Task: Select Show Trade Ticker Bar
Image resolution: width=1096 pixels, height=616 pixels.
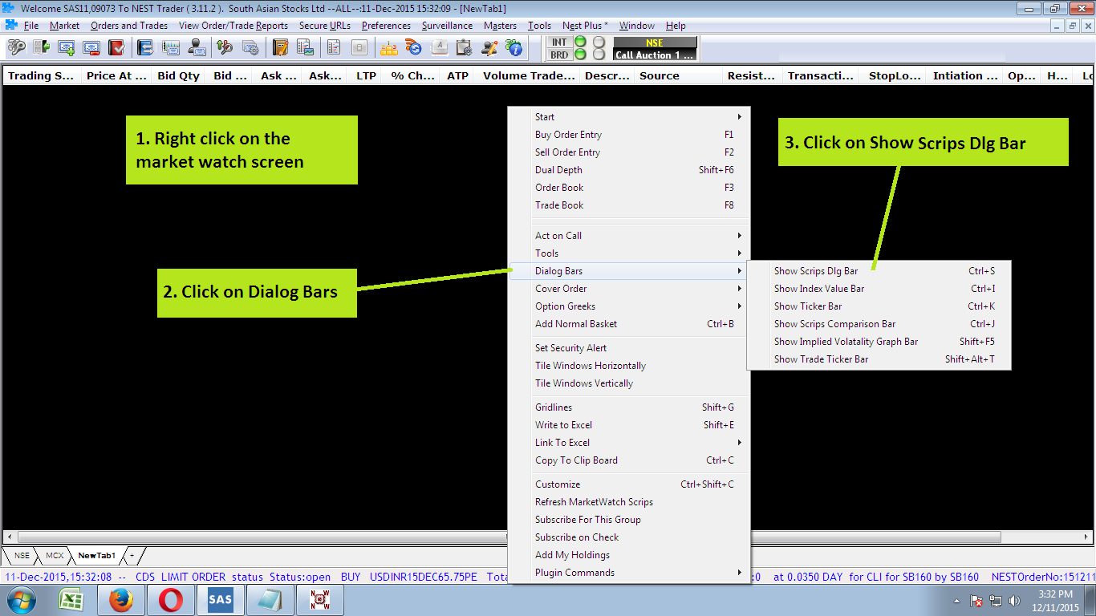Action: click(879, 359)
